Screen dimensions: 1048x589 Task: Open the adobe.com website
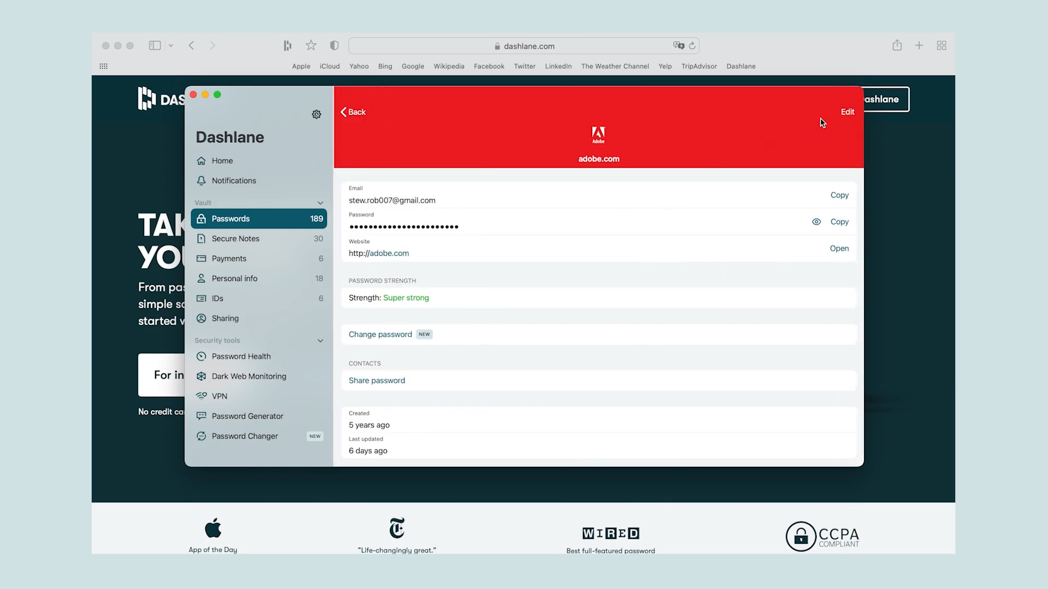pos(839,249)
